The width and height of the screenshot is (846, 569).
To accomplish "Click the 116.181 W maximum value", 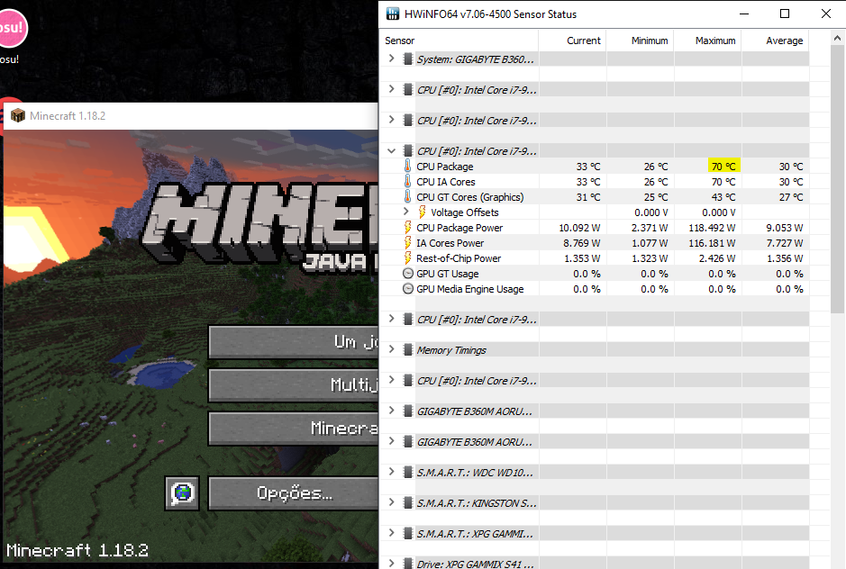I will 712,243.
